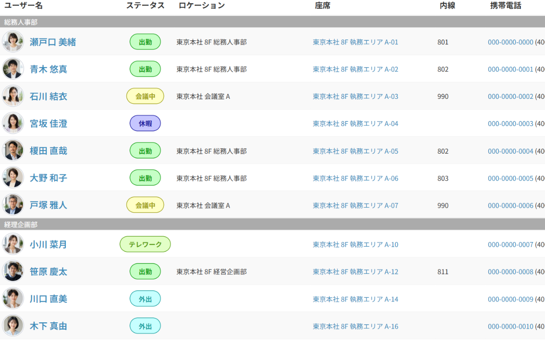
Task: Open seat link 執務エリア A-12
Action: coord(356,272)
